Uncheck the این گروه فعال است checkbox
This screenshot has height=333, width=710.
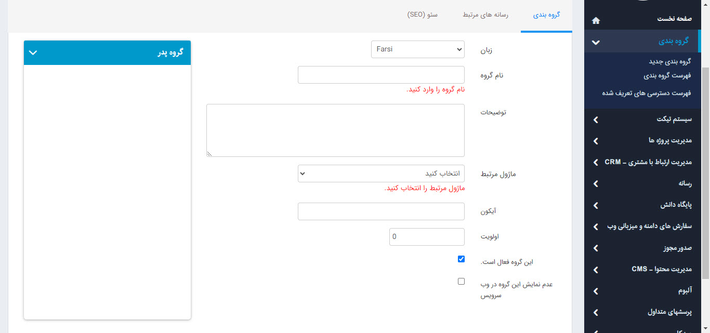tap(461, 258)
